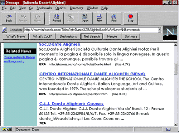Open Centro Internazionale Dante Alighieri (Siena) link
Screen dimensions: 179x133
(x=92, y=74)
